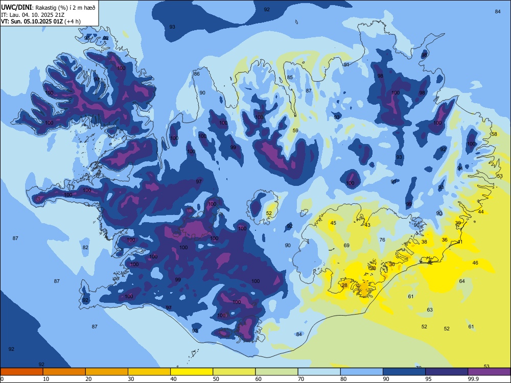This screenshot has width=511, height=383.
Task: Select the orange 10–20 legend color band
Action: (64, 372)
